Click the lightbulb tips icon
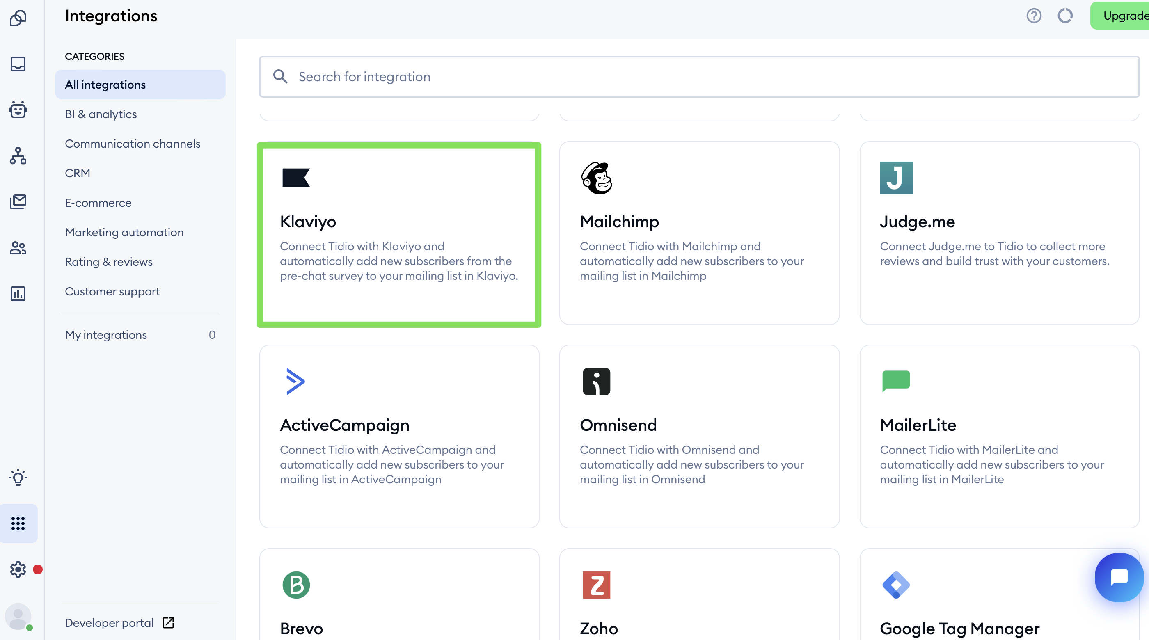 pos(18,477)
